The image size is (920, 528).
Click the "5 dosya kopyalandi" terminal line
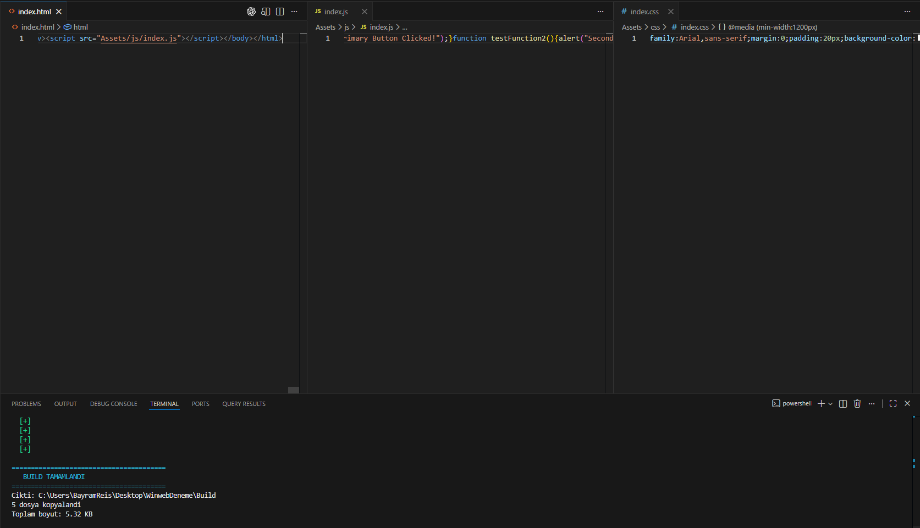pyautogui.click(x=46, y=505)
